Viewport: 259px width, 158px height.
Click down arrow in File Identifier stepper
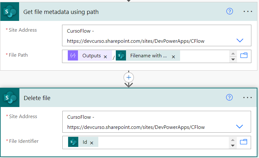pos(233,146)
